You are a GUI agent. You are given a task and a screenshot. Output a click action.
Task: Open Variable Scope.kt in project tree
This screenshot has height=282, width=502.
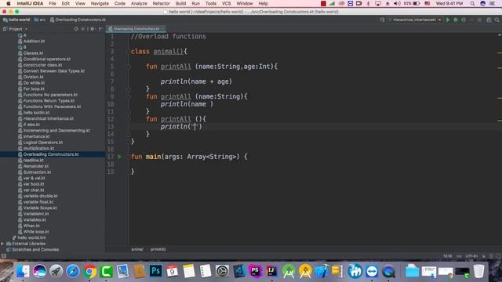[40, 208]
